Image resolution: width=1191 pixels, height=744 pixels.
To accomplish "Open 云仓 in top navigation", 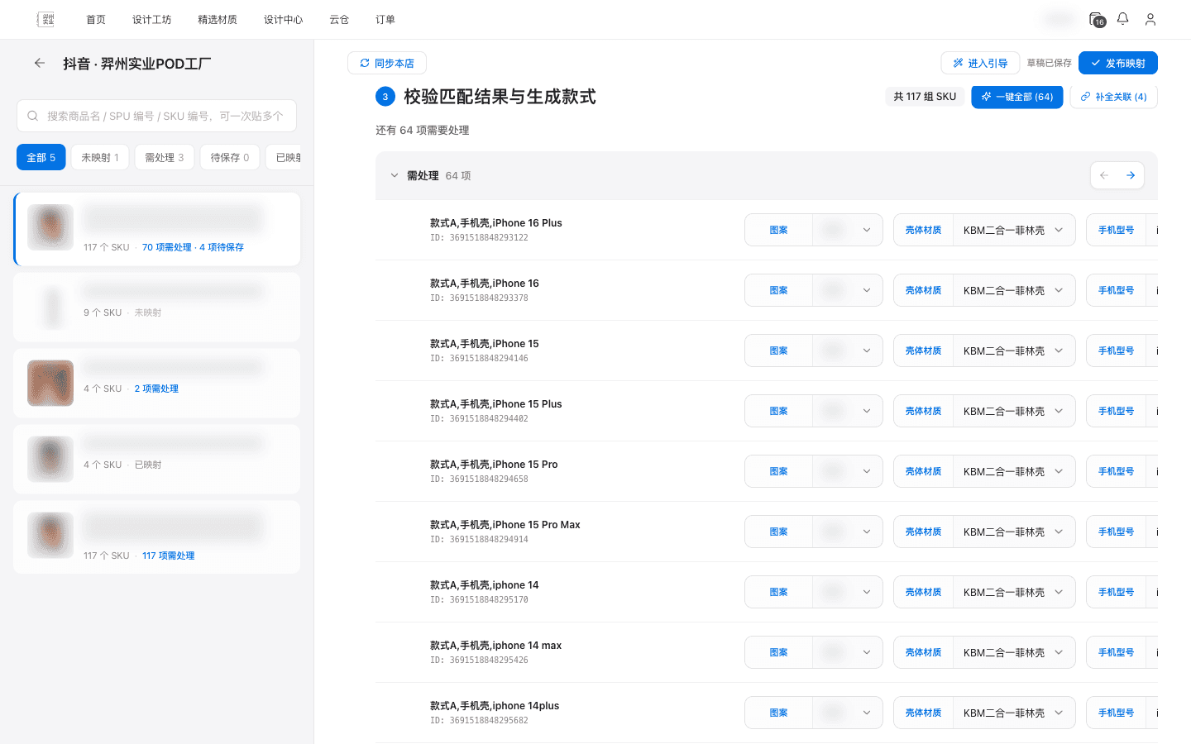I will tap(339, 19).
